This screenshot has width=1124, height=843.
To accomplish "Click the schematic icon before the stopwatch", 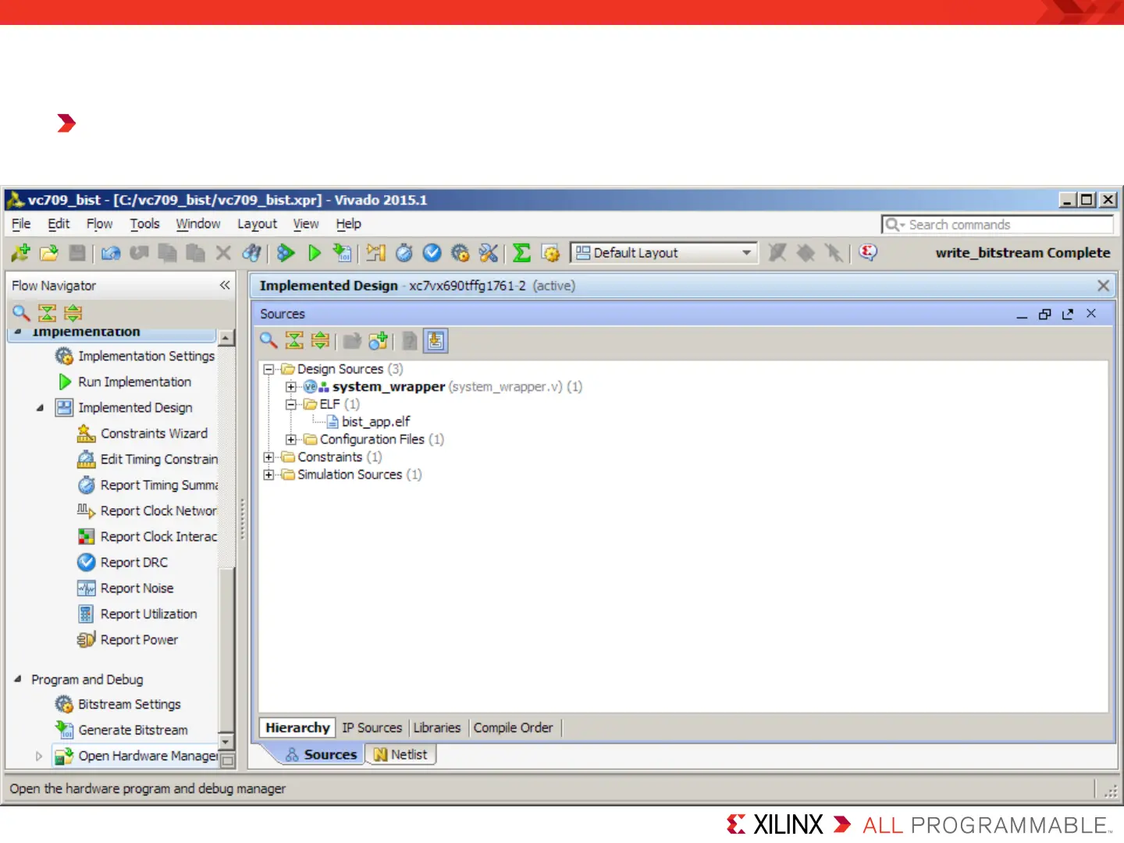I will pyautogui.click(x=375, y=253).
